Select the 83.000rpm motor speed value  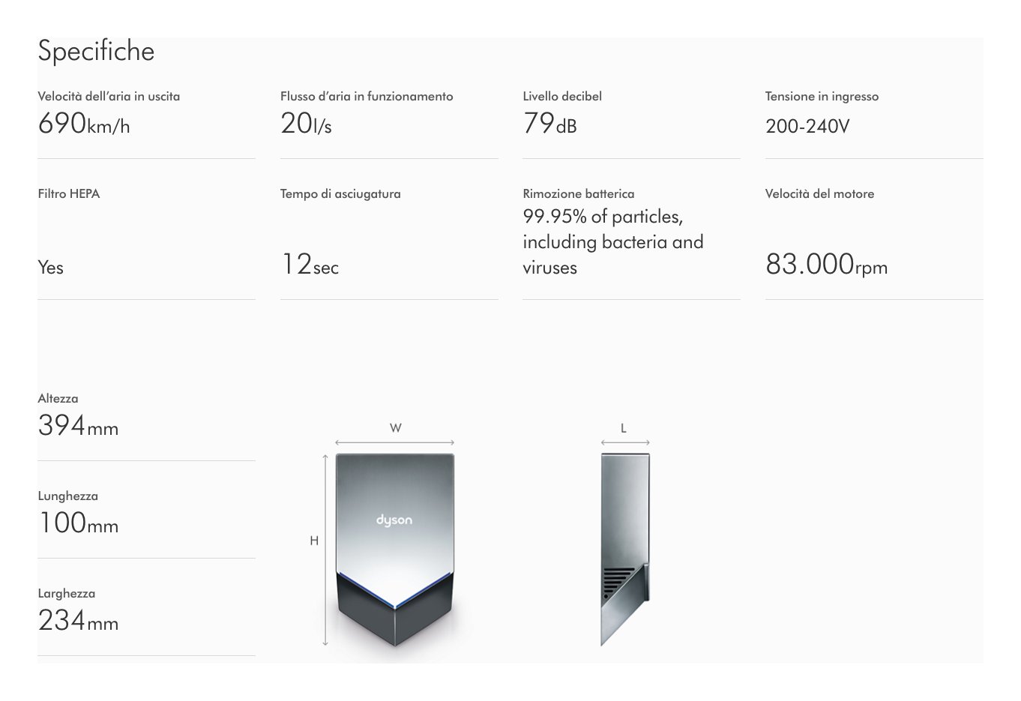[826, 265]
